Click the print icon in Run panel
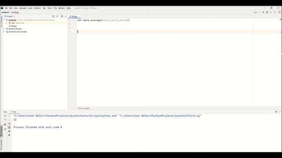Image resolution: width=282 pixels, height=158 pixels. [9, 131]
